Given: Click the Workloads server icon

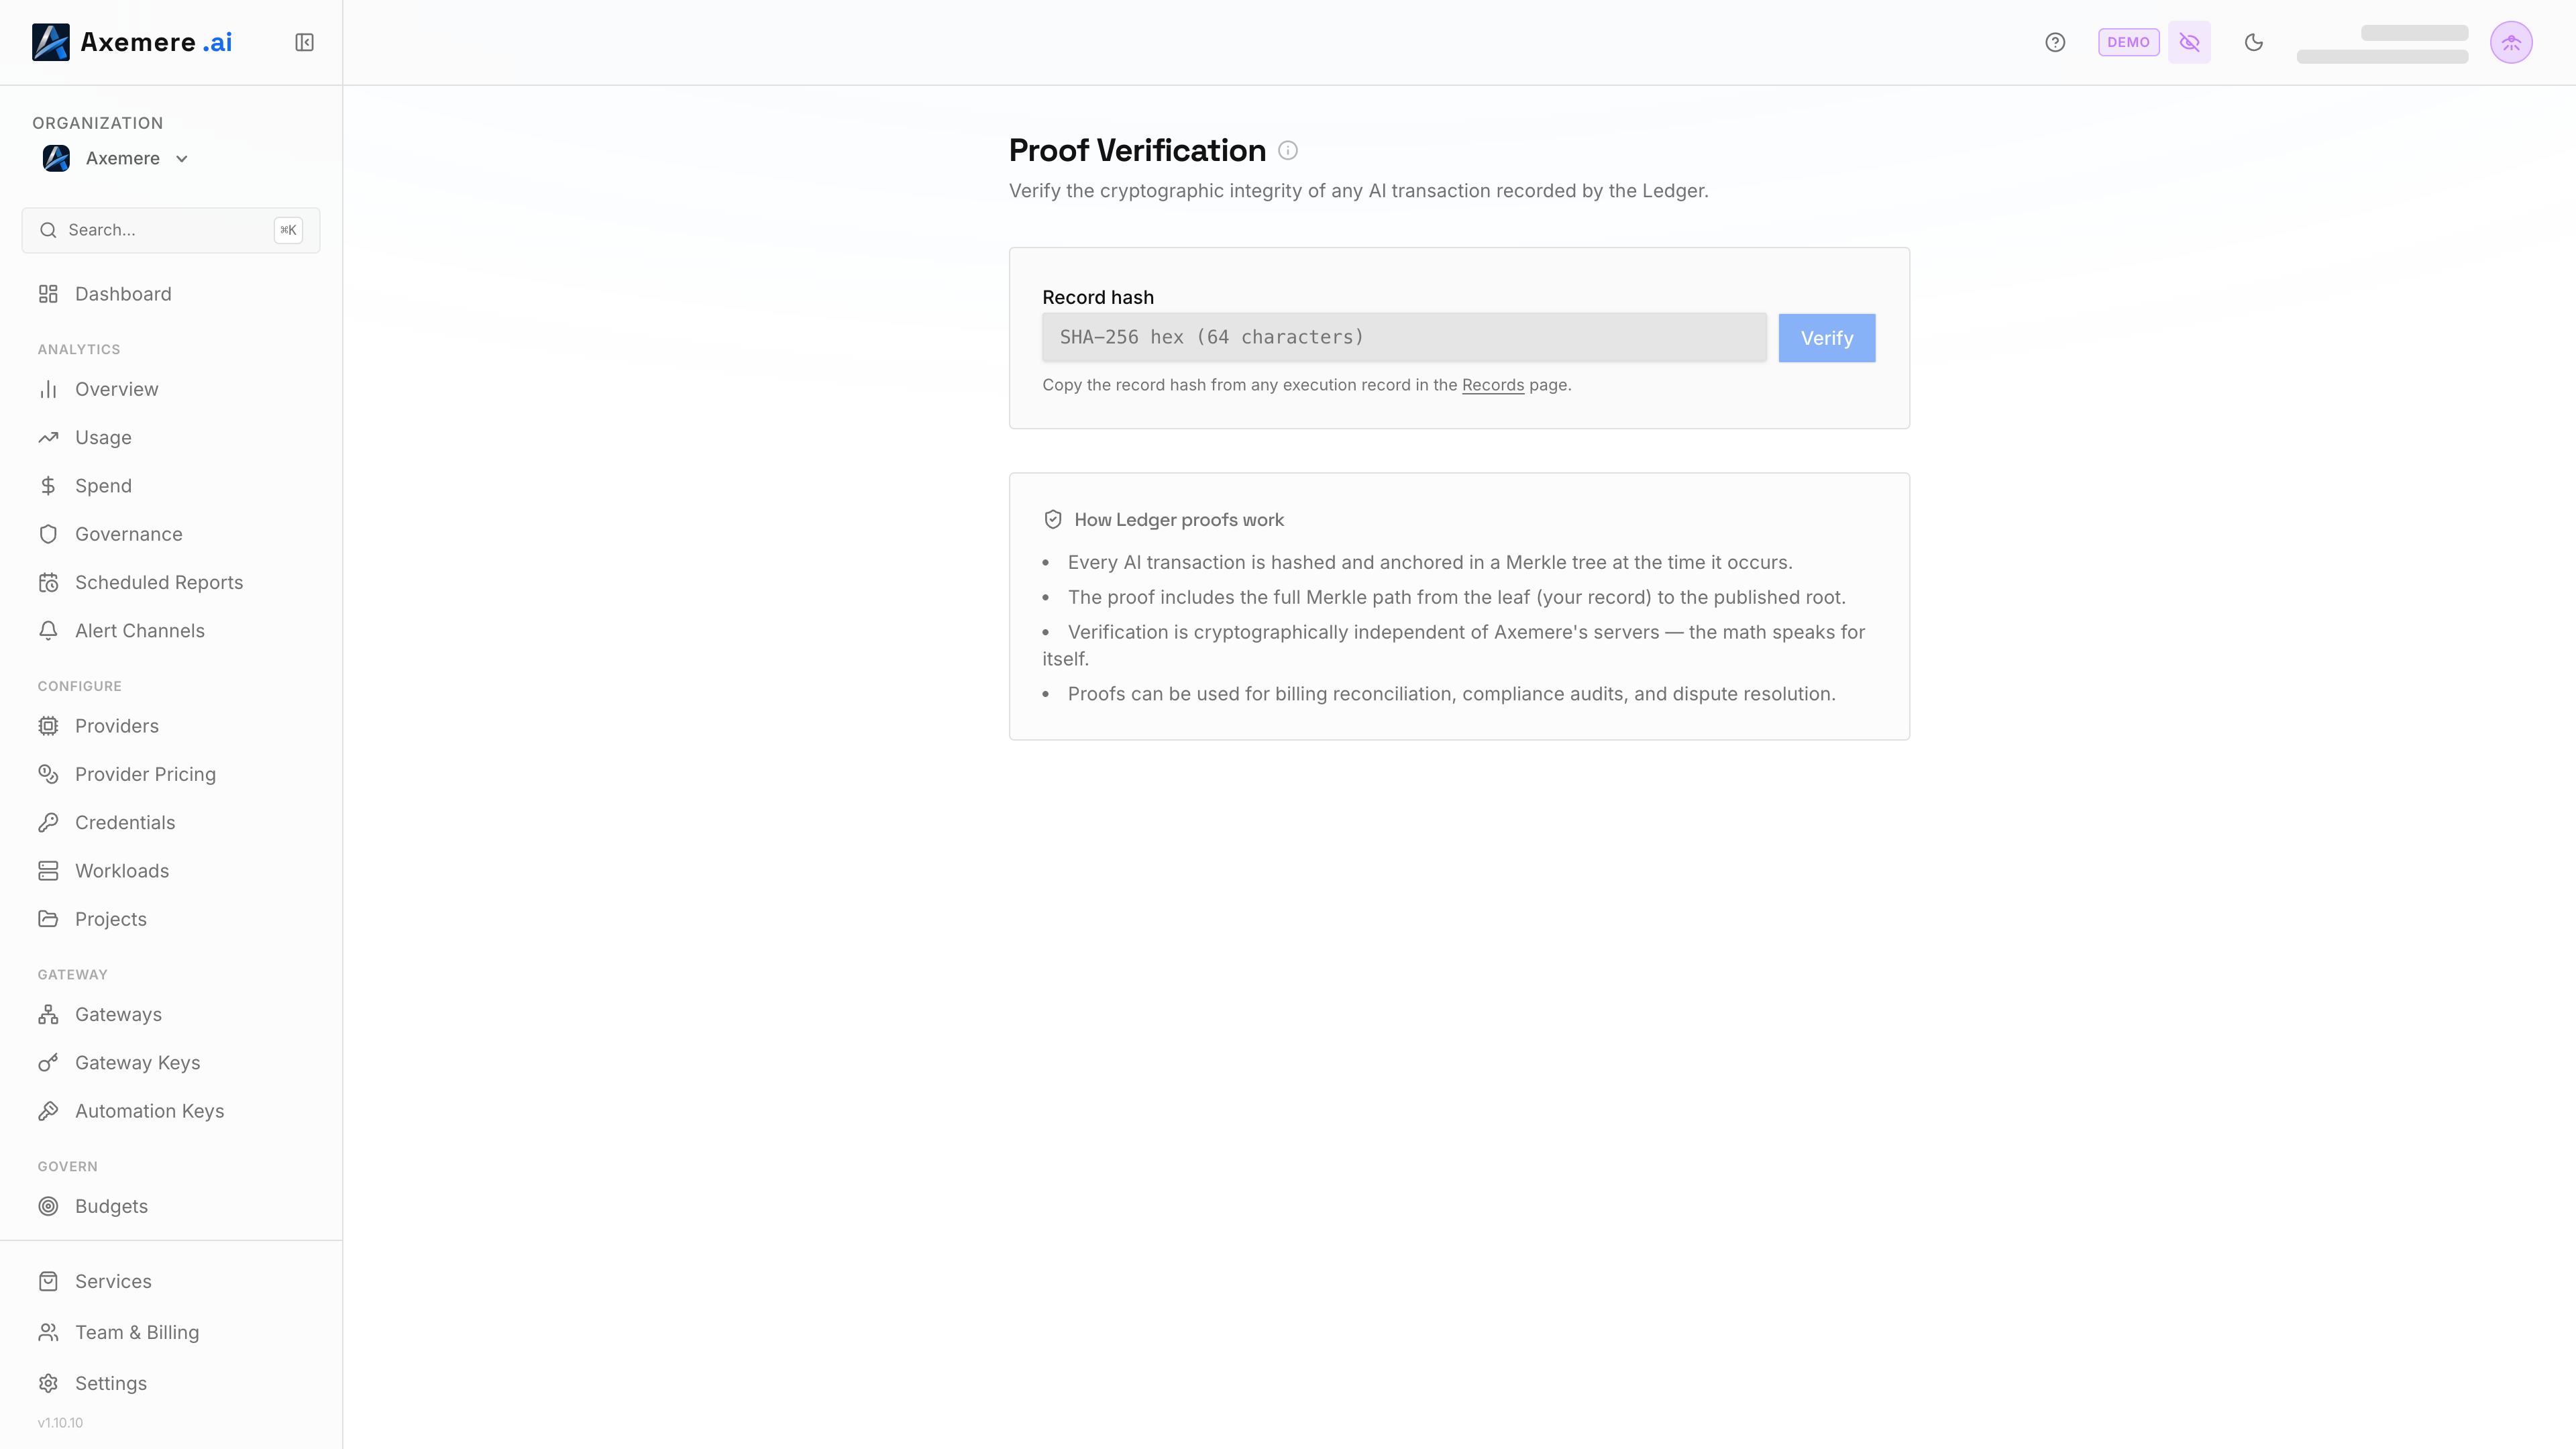Looking at the screenshot, I should (48, 871).
